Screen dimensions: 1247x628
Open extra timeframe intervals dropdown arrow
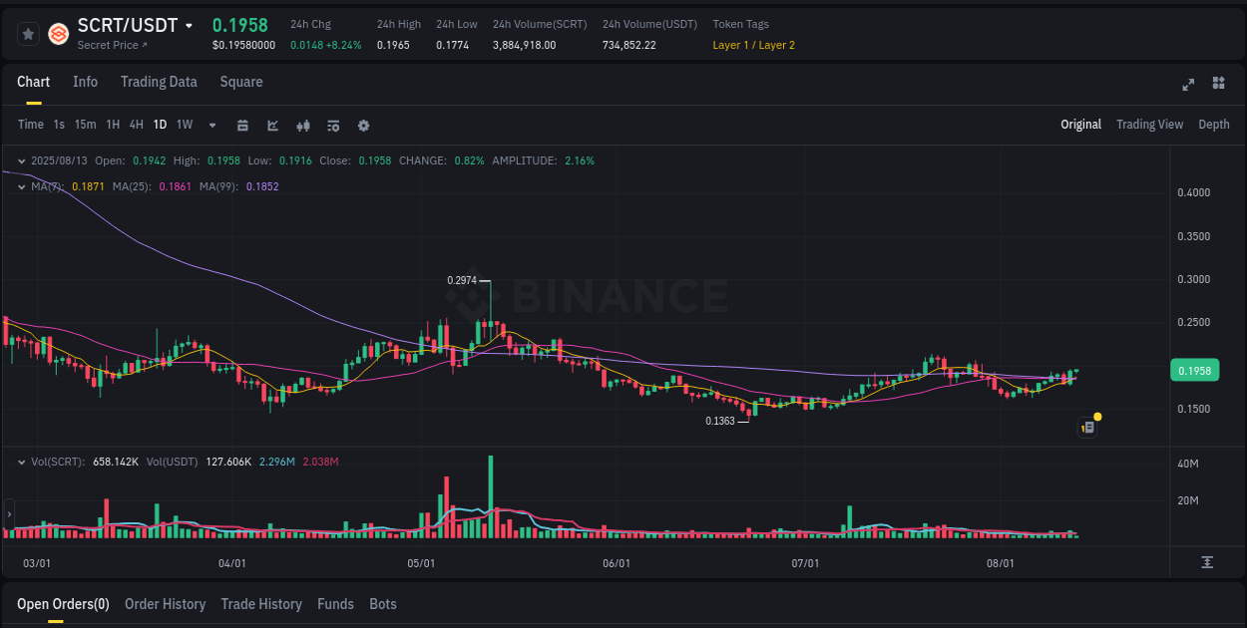211,126
